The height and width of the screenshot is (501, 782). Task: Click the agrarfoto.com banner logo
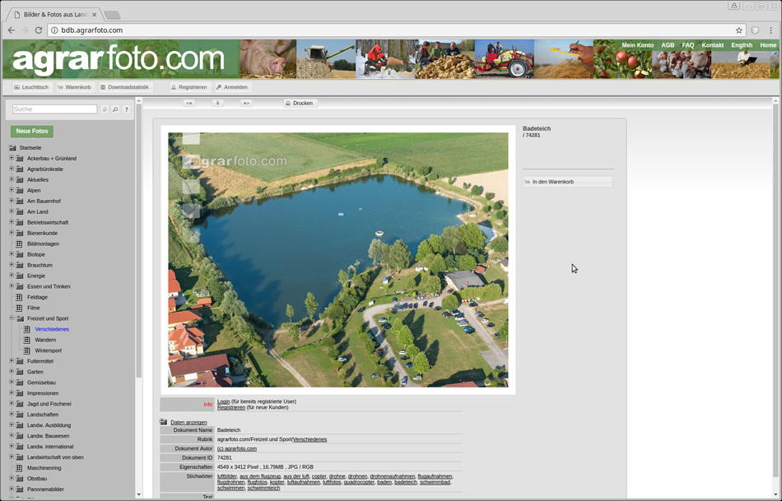click(x=119, y=60)
